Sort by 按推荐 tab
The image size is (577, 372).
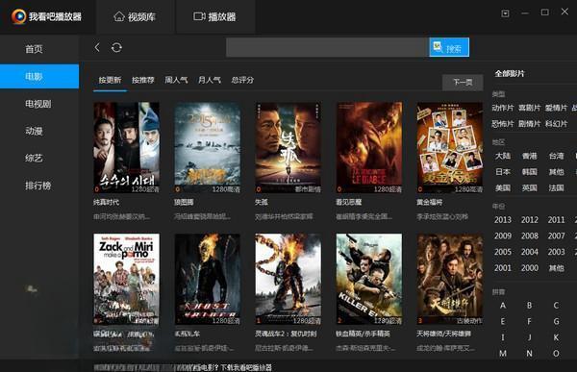pos(143,80)
